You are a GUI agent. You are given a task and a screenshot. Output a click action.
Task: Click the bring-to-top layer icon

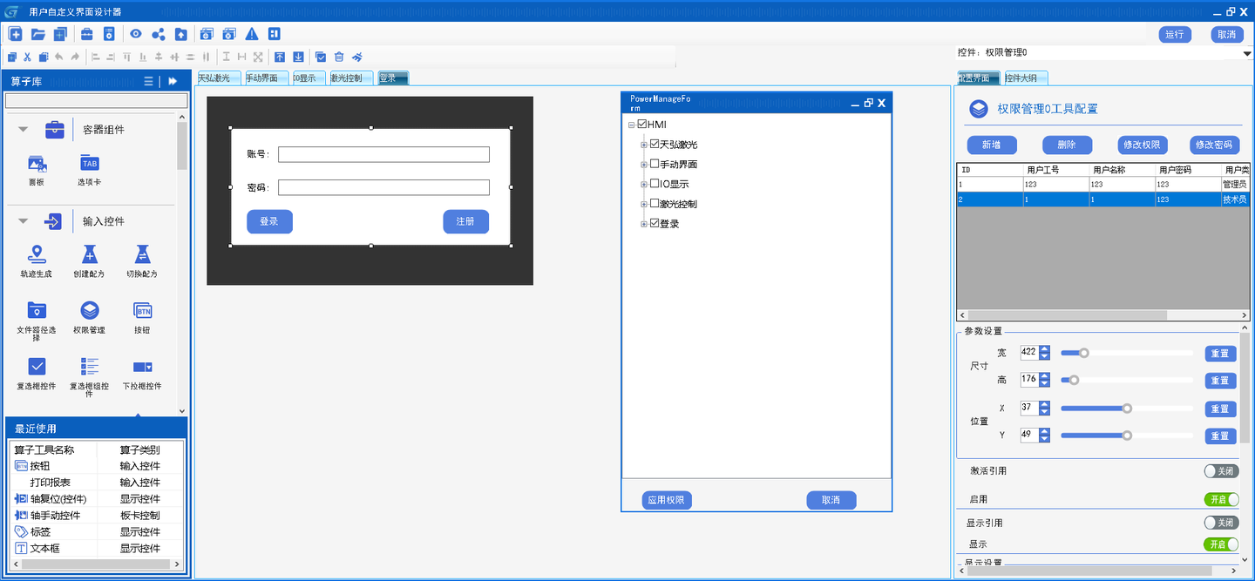(280, 57)
